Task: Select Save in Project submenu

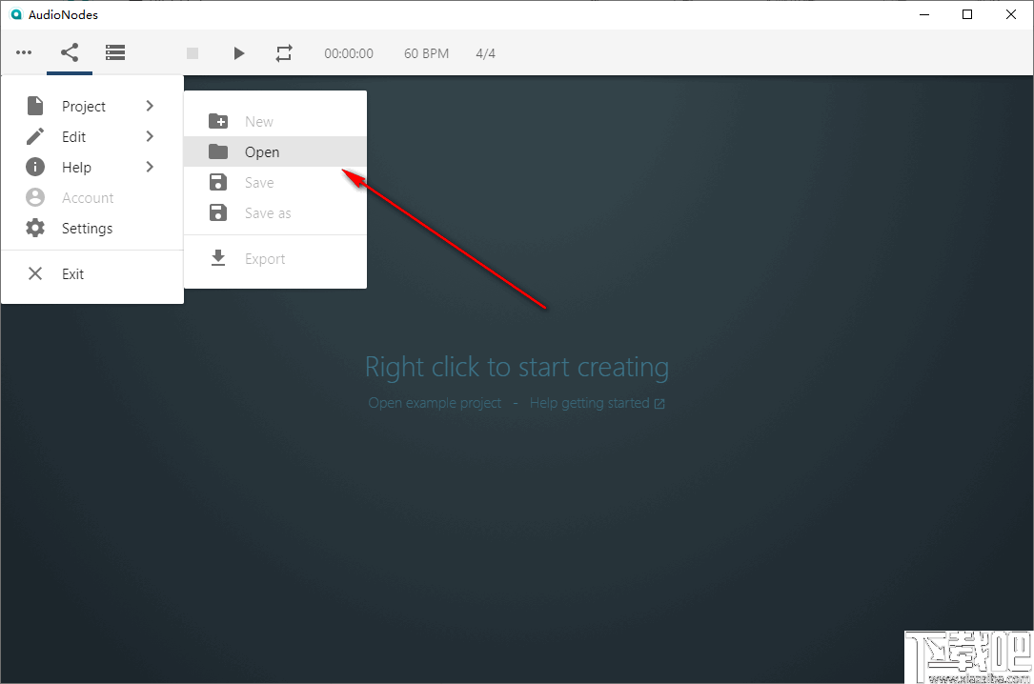Action: [275, 182]
